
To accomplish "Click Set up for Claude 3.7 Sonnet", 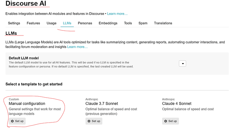I will click(94, 121).
